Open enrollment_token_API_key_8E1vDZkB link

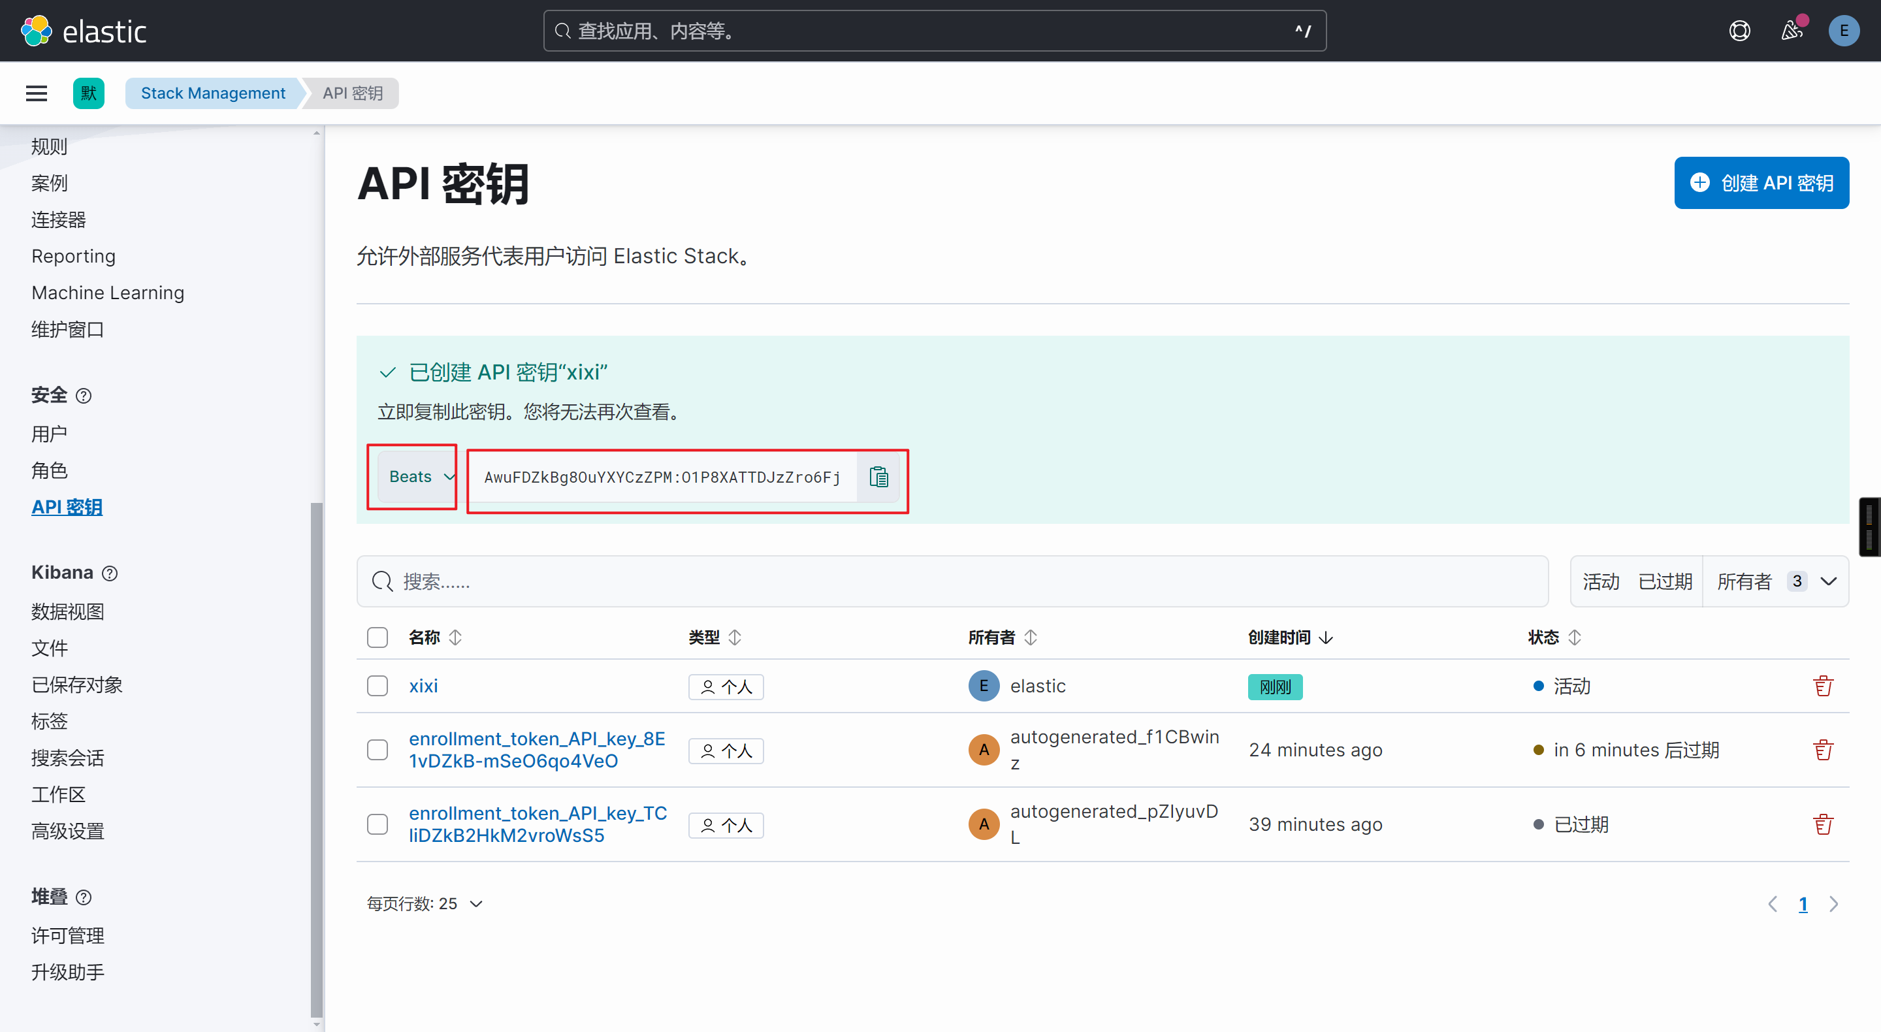coord(537,750)
